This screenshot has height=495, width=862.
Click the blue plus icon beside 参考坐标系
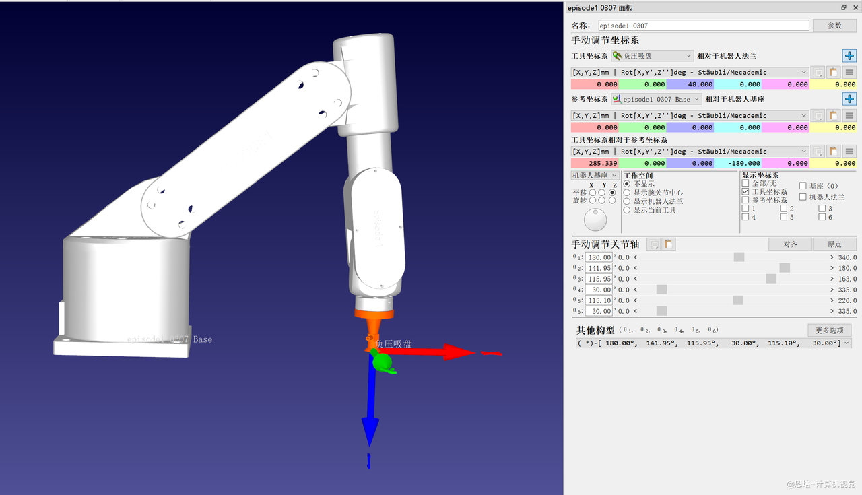pyautogui.click(x=849, y=99)
